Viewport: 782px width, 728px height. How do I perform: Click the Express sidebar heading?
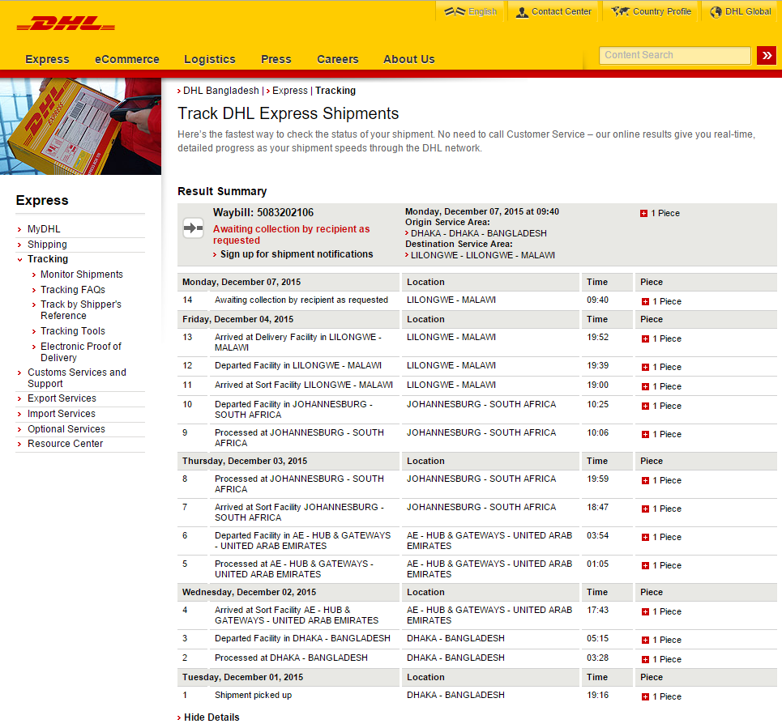pyautogui.click(x=42, y=200)
